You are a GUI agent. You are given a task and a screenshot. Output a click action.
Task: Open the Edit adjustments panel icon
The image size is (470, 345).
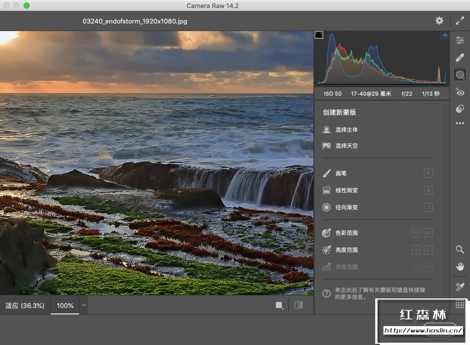point(459,41)
